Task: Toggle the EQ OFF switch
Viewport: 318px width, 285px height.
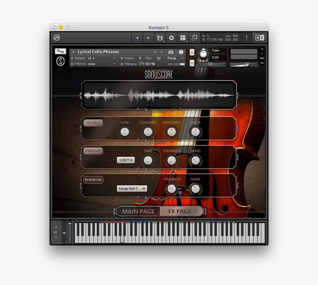Action: pos(93,123)
